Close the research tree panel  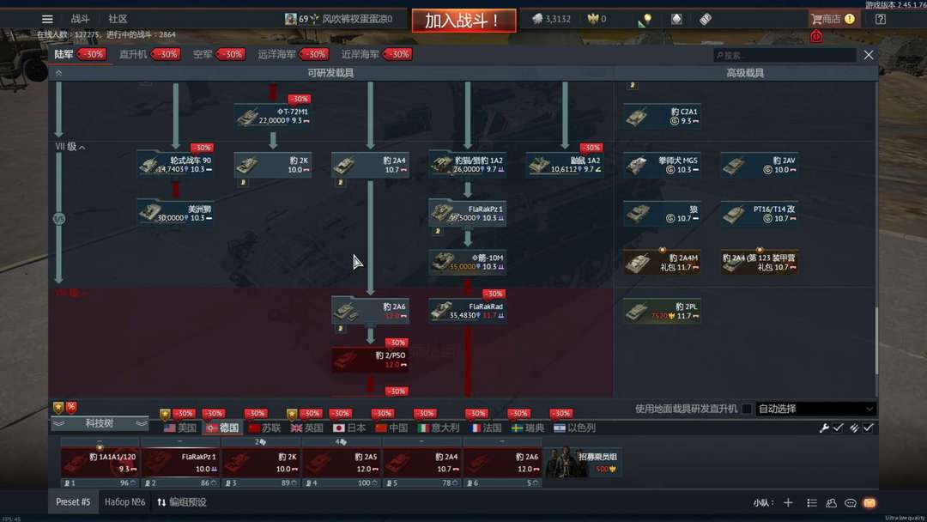coord(868,55)
